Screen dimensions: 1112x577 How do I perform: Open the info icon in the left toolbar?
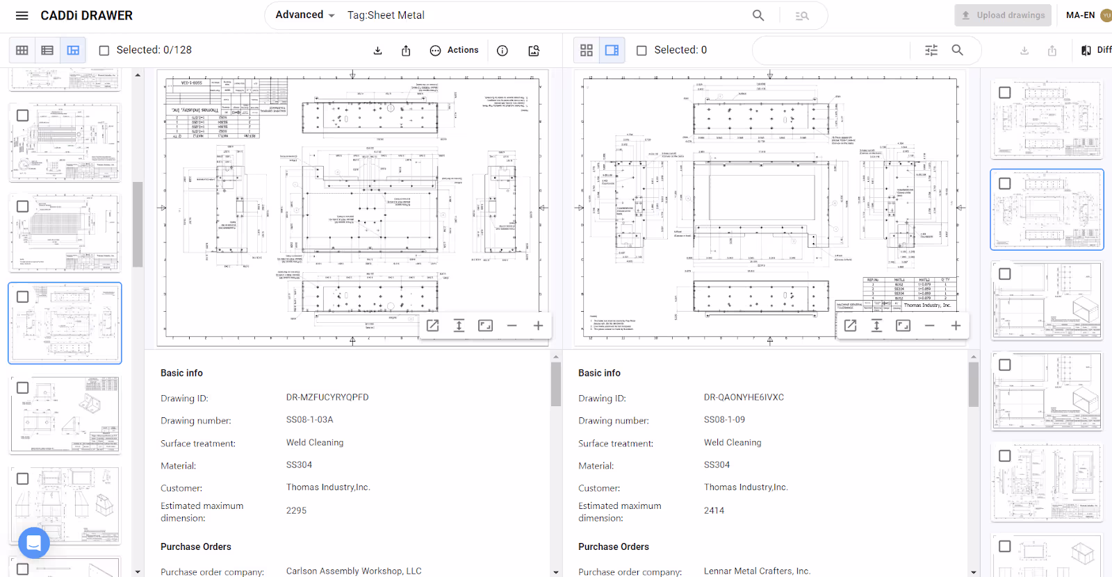502,50
